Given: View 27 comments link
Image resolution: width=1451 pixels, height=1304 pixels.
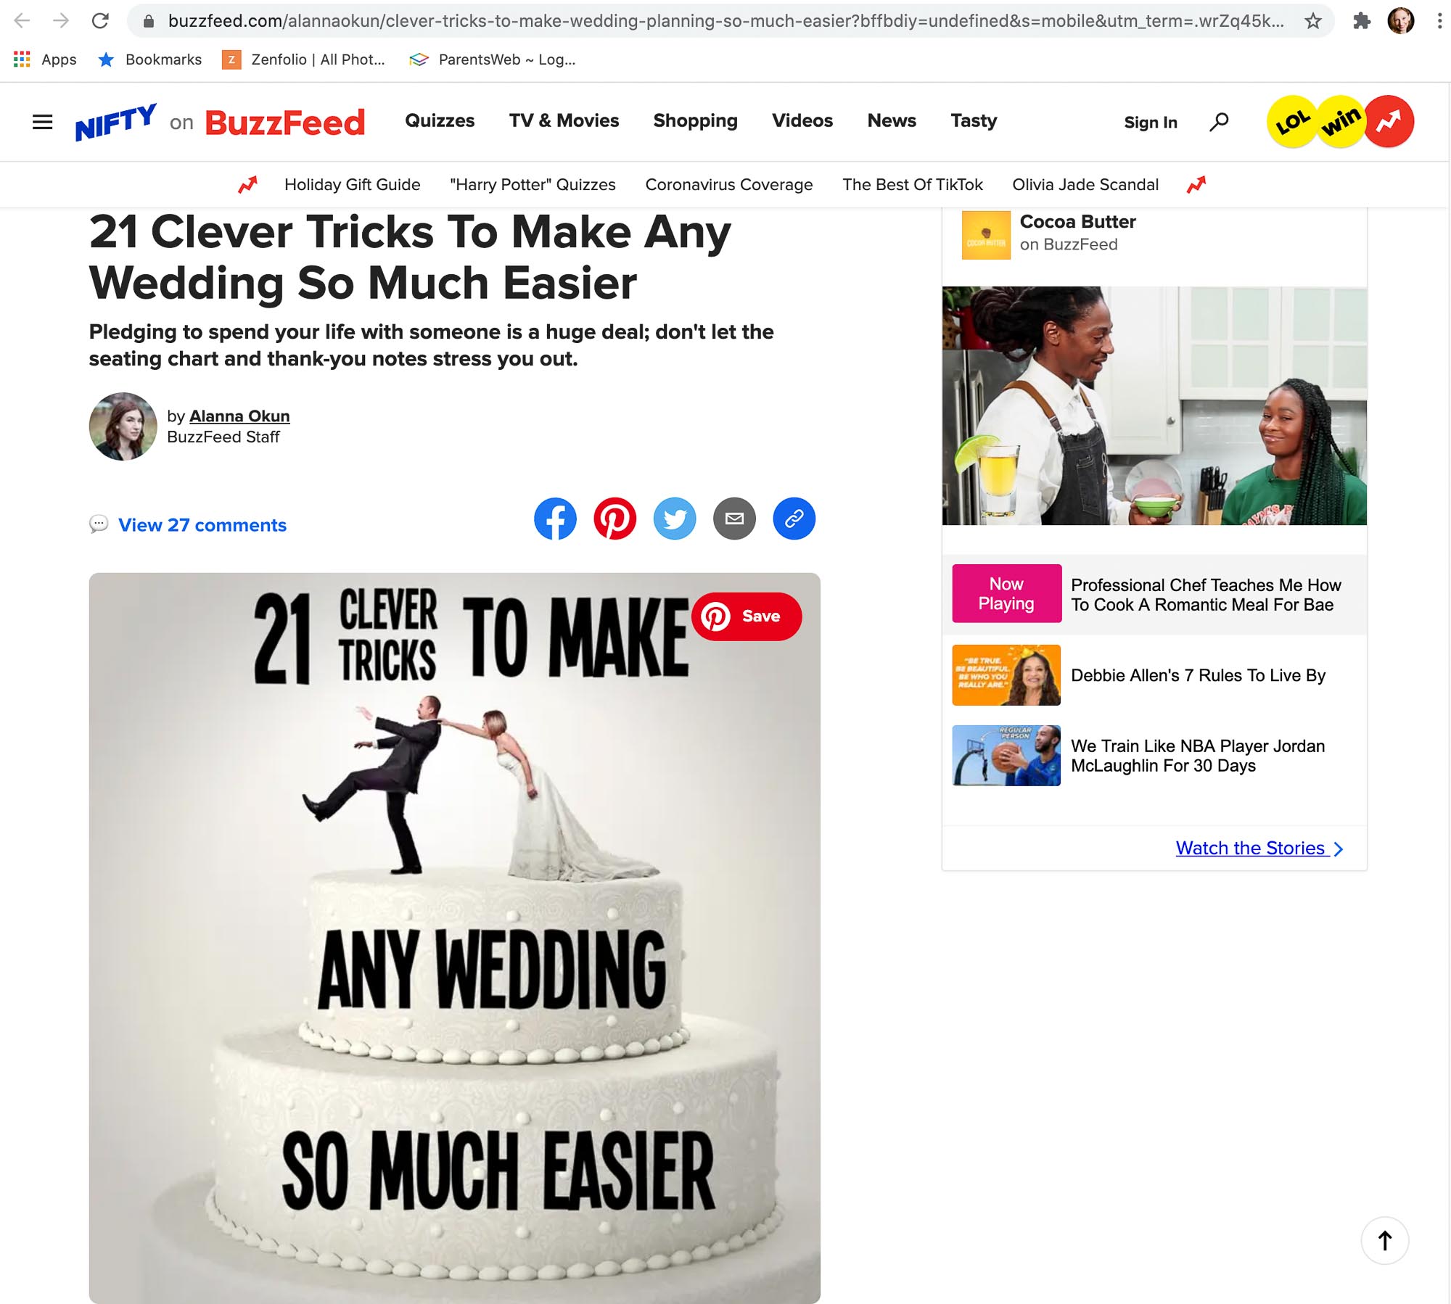Looking at the screenshot, I should pos(202,525).
